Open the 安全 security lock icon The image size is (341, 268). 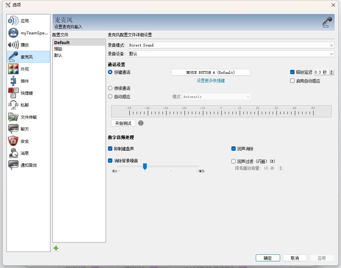pyautogui.click(x=13, y=141)
